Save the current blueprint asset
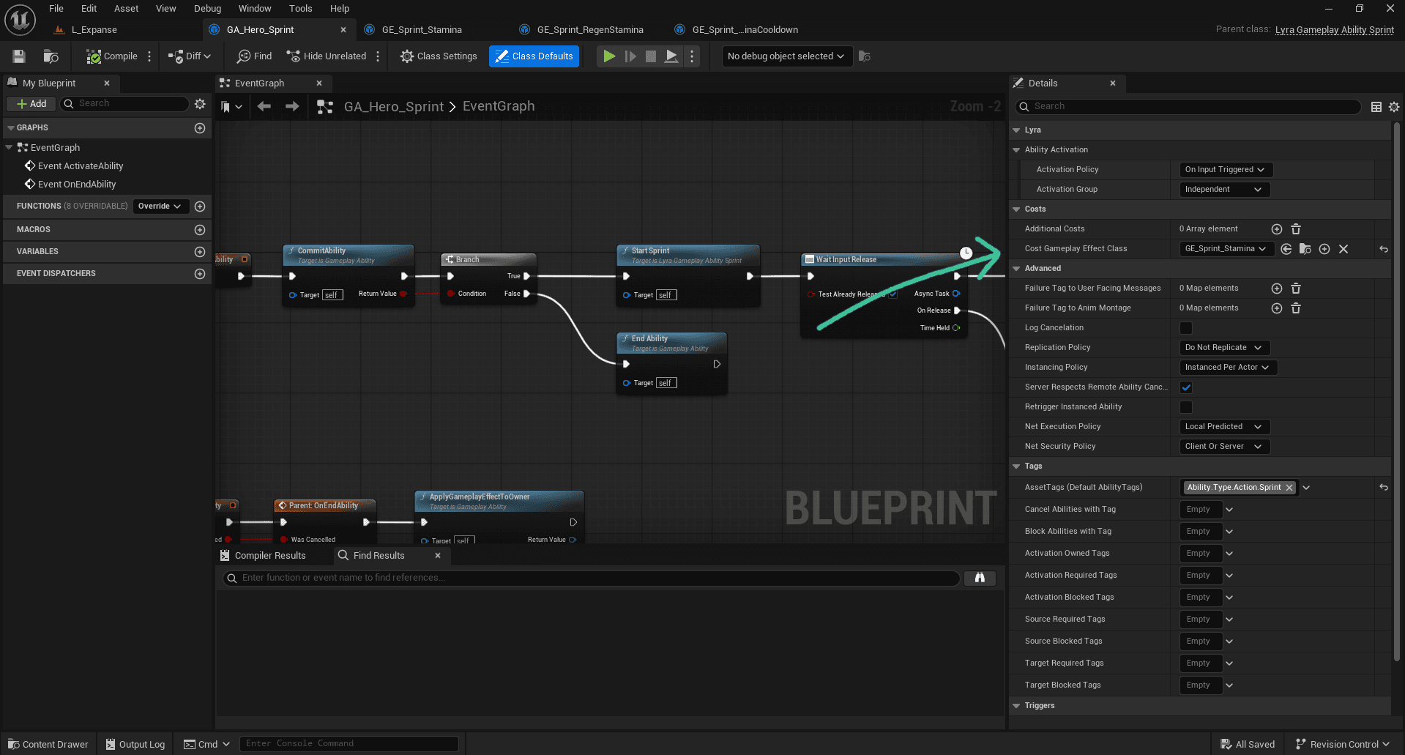Viewport: 1405px width, 755px height. click(x=19, y=56)
